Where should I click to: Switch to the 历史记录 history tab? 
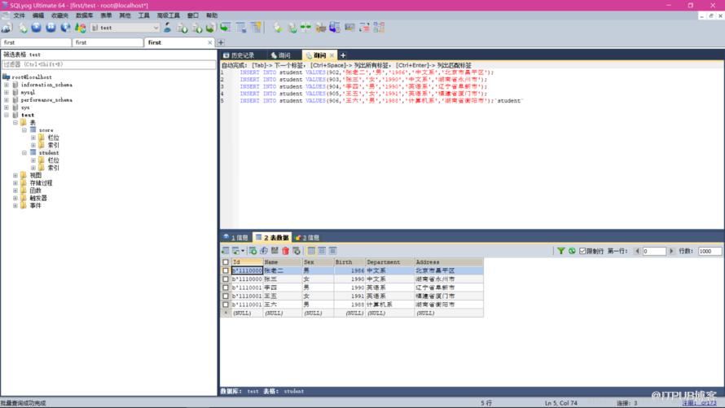point(239,55)
